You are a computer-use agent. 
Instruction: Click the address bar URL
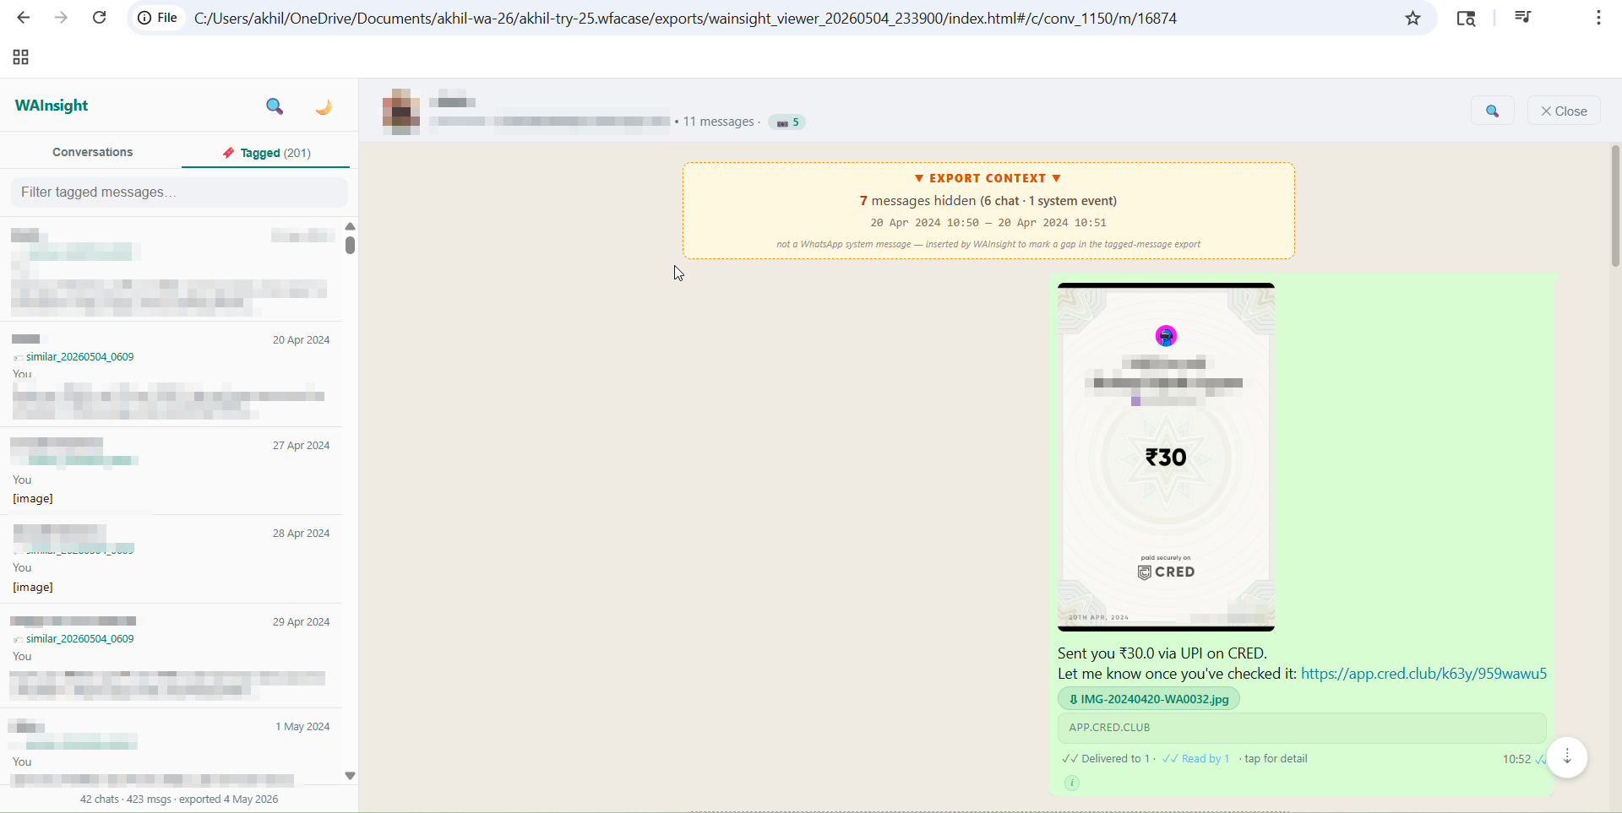[685, 18]
